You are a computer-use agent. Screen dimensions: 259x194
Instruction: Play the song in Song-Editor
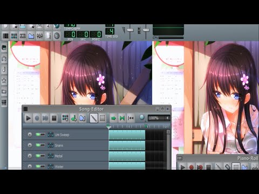click(28, 118)
